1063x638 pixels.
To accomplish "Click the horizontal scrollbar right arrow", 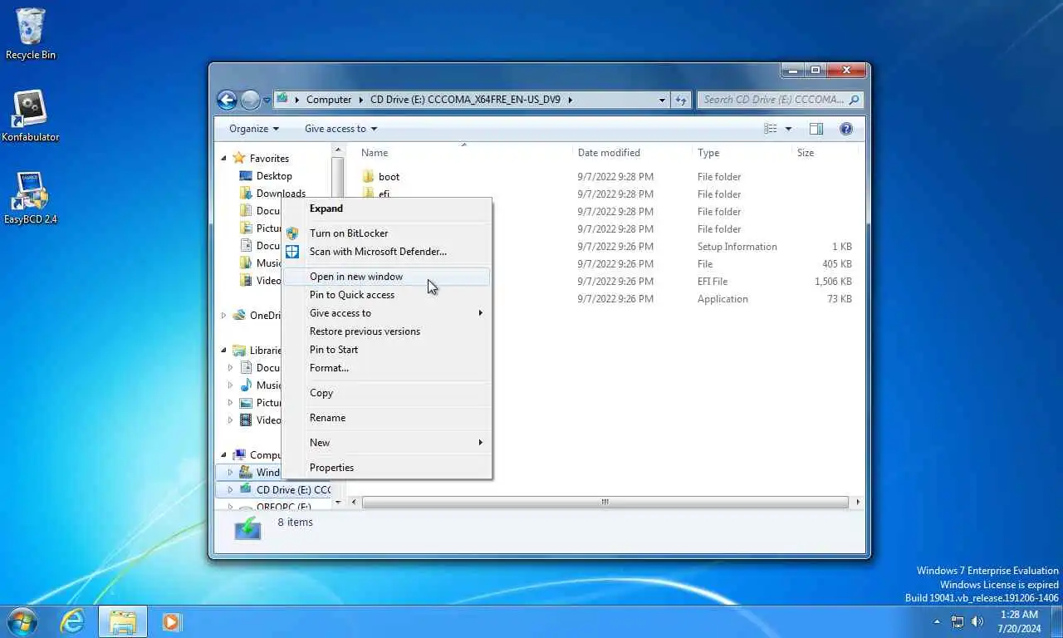I will pyautogui.click(x=858, y=503).
